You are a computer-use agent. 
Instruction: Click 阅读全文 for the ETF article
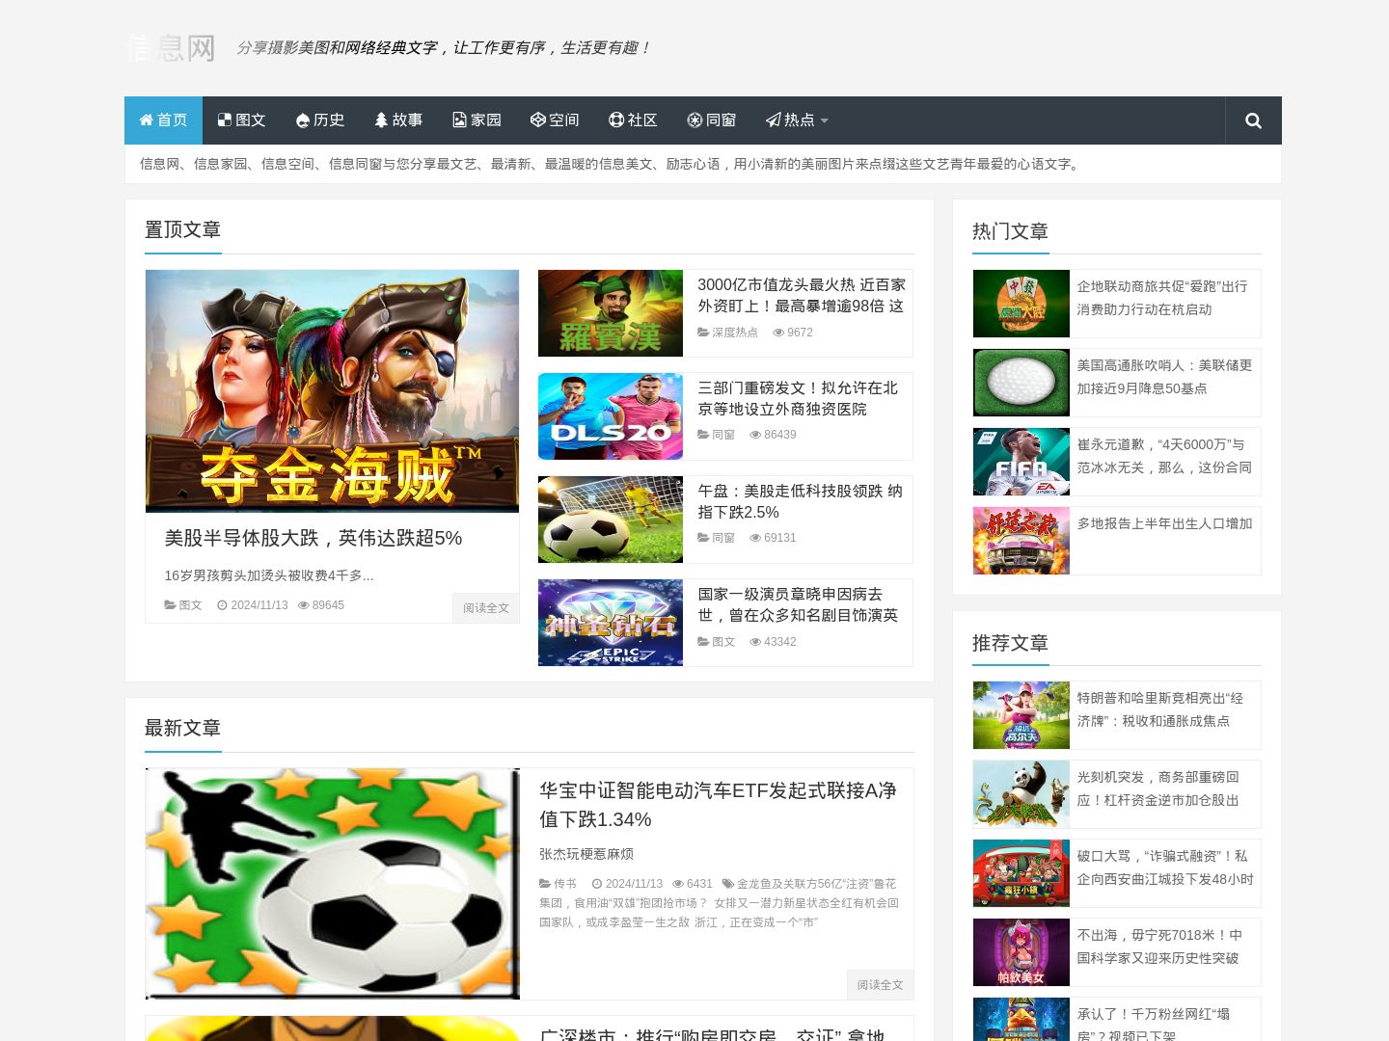point(880,985)
